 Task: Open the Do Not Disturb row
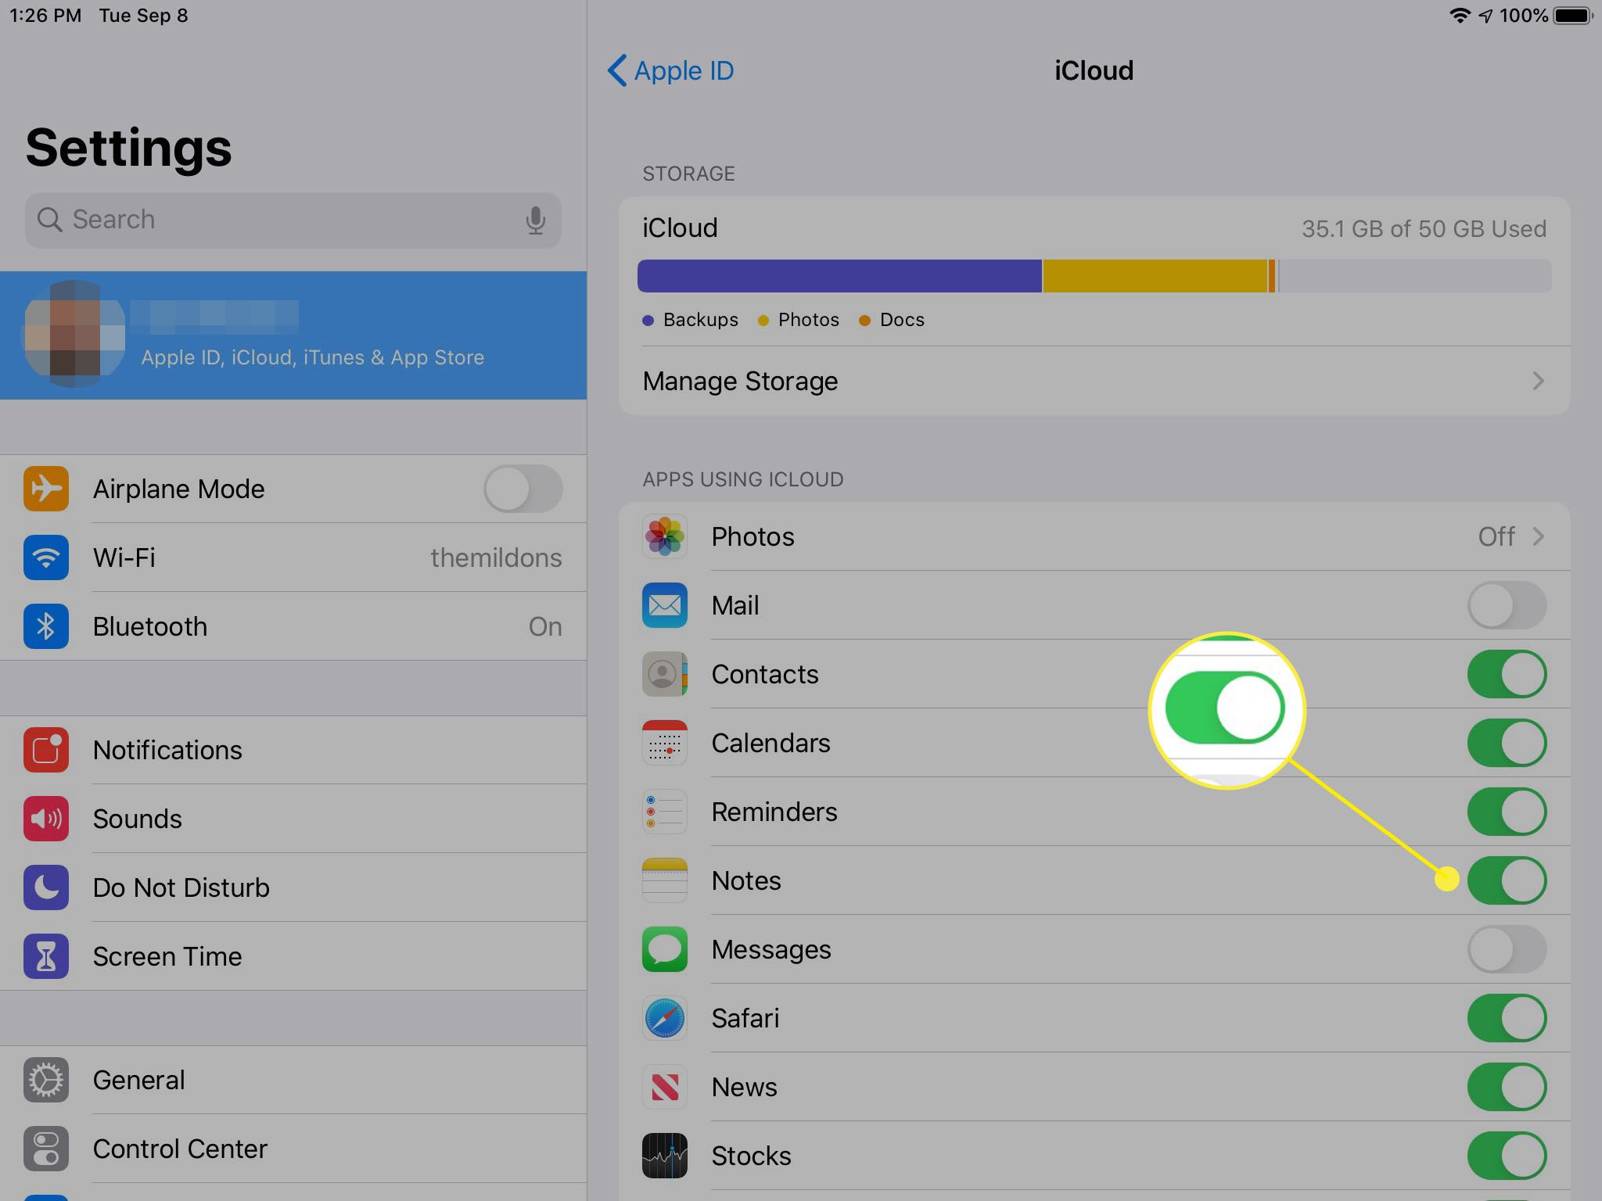tap(293, 887)
